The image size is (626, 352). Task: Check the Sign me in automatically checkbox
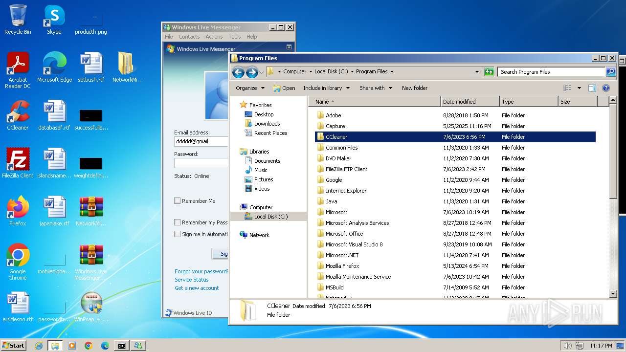[178, 234]
